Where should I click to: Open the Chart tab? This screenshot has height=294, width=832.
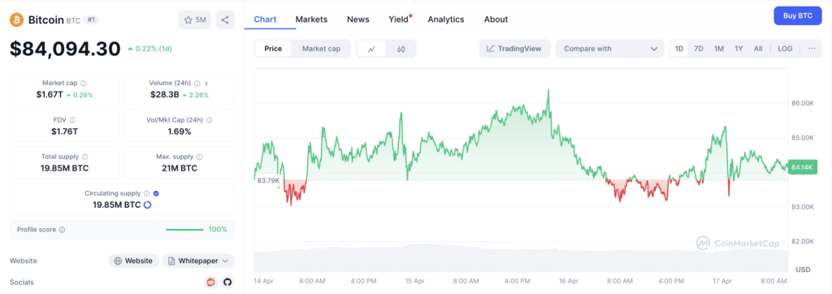(x=266, y=19)
